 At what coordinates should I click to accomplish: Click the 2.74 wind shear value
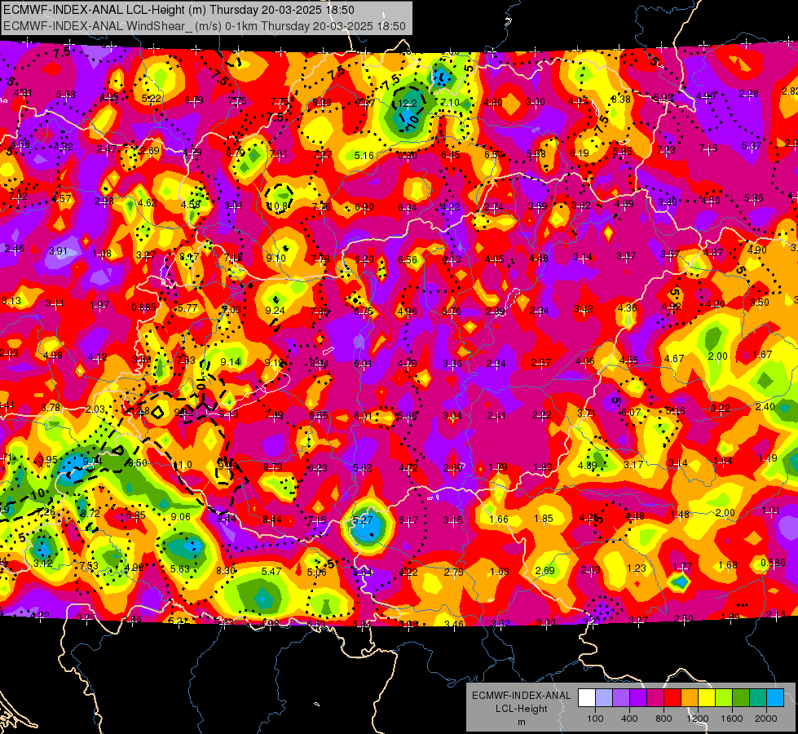[494, 207]
